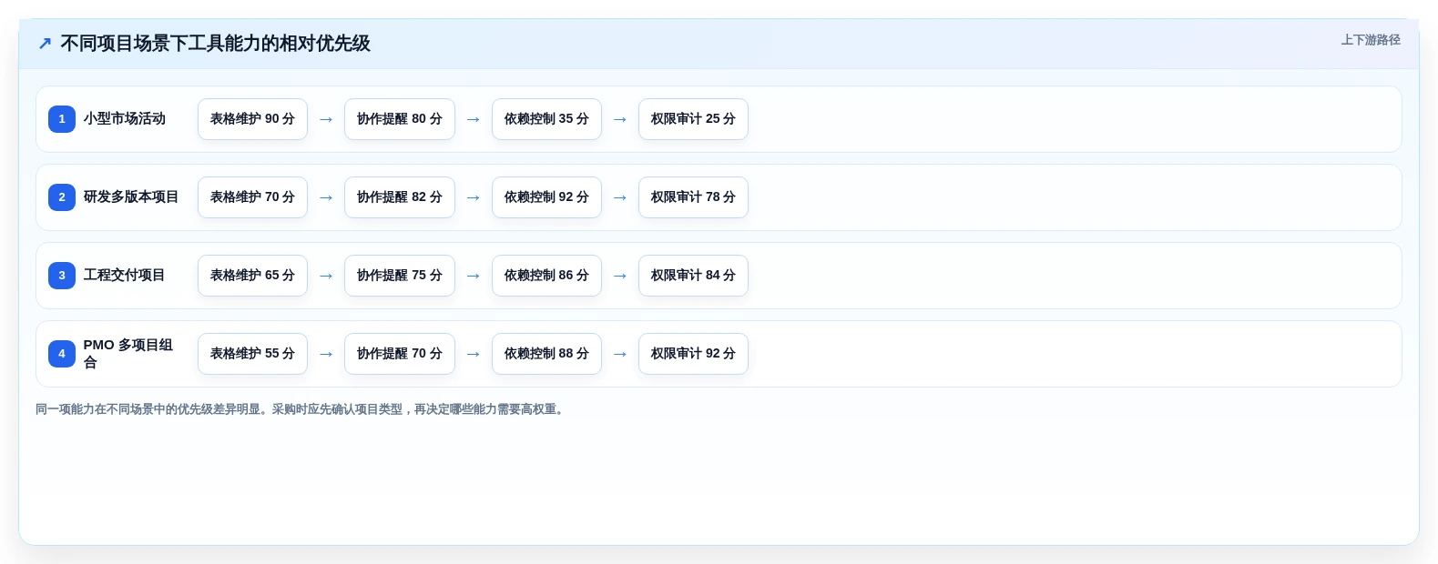
Task: Click the 上下游路径 label in header
Action: tap(1371, 40)
